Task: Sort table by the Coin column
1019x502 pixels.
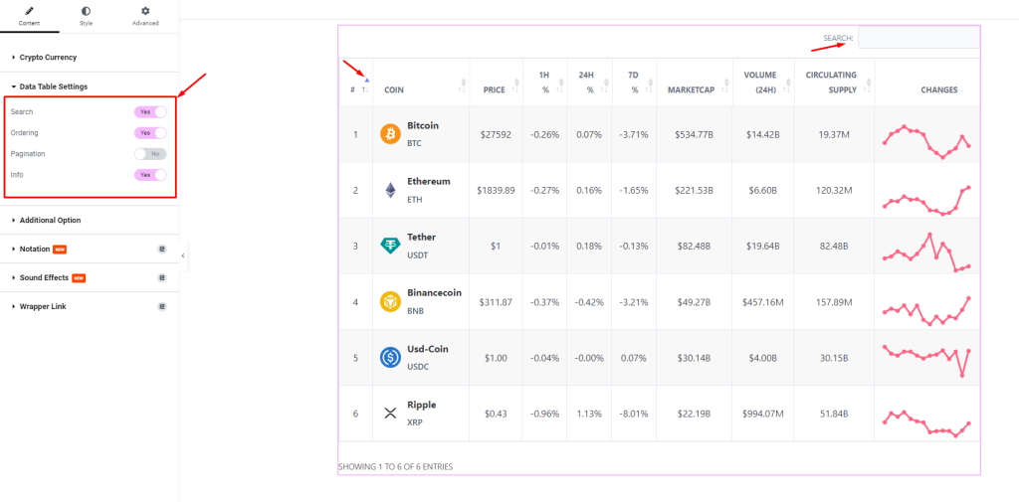Action: pos(421,82)
